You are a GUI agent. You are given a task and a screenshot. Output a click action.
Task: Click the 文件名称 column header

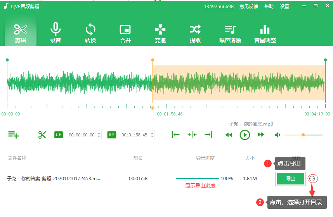pos(17,158)
